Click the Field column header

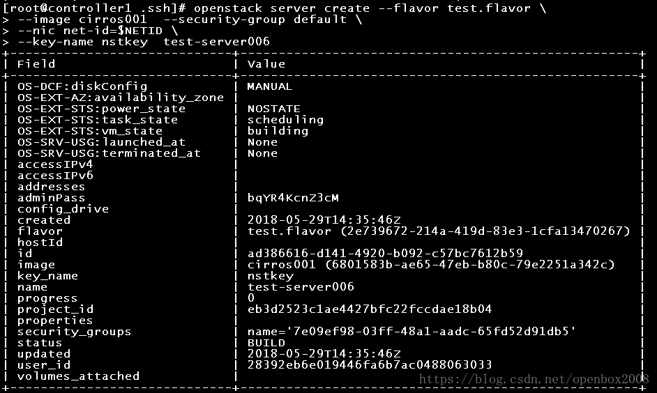point(36,64)
